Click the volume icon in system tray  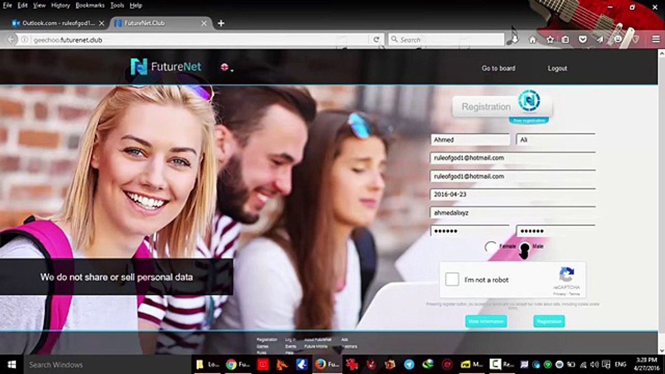coord(594,365)
